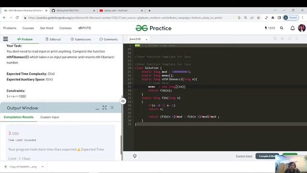Image resolution: width=307 pixels, height=173 pixels.
Task: Select the Custom Input tab in Output Window
Action: pos(49,117)
